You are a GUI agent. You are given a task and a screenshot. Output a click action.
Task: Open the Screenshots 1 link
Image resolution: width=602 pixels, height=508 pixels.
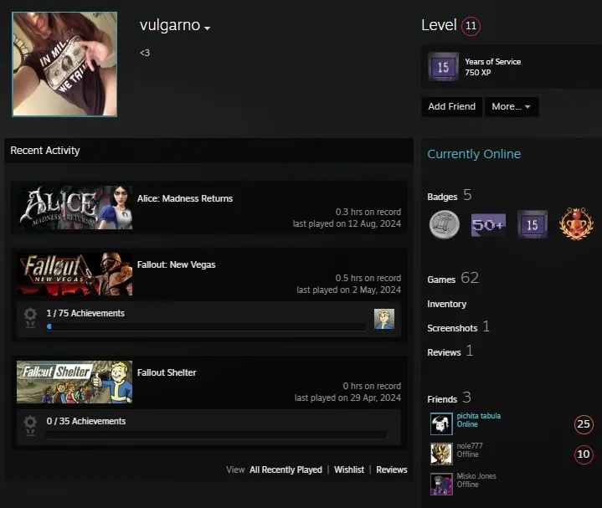coord(459,327)
